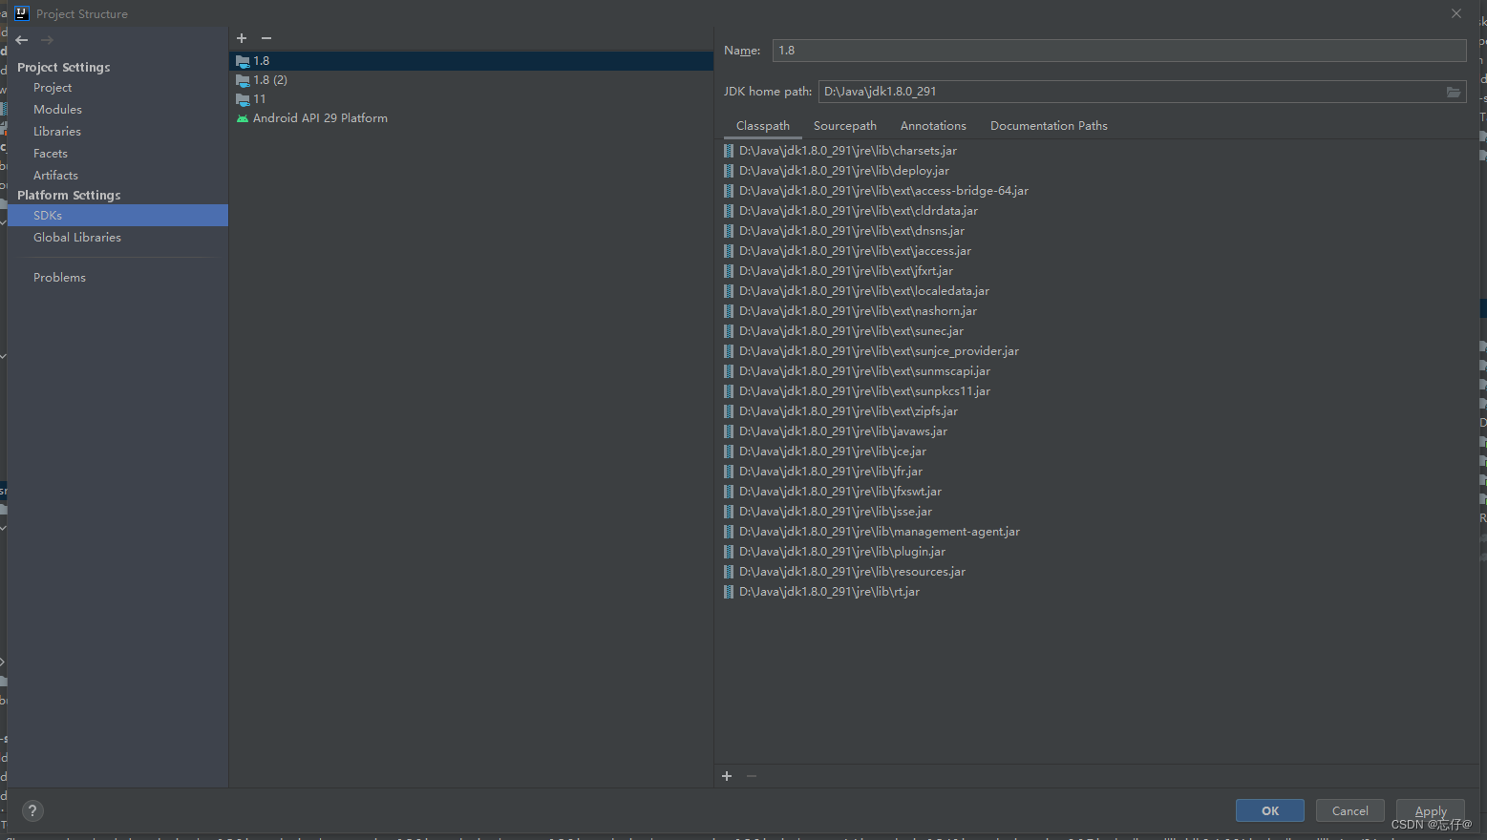Click the plus icon to add a new SDK
Viewport: 1487px width, 840px height.
coord(242,38)
